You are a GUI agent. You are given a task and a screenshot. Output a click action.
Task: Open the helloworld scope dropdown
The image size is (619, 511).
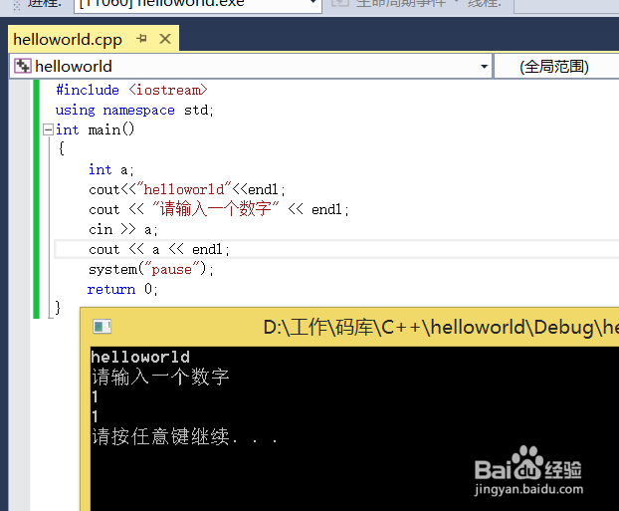484,67
